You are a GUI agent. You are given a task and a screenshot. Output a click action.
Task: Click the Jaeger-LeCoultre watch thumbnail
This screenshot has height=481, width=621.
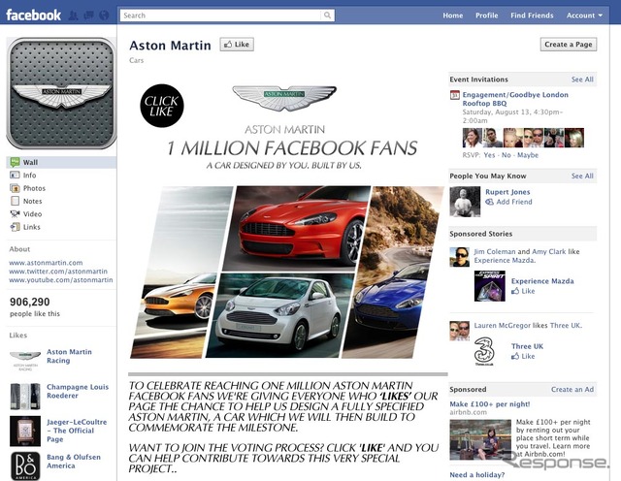click(x=25, y=432)
